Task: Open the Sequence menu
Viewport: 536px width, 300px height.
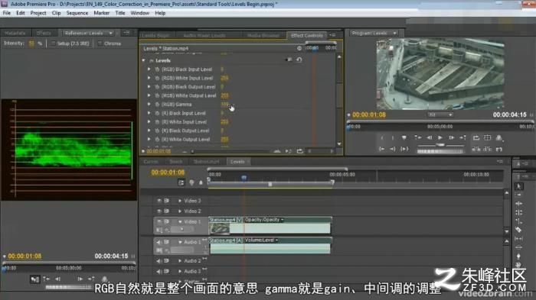Action: point(77,13)
